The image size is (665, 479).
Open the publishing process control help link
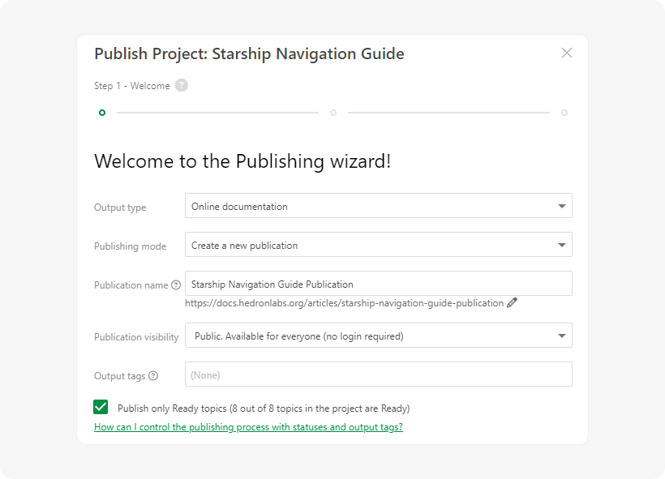[x=249, y=426]
